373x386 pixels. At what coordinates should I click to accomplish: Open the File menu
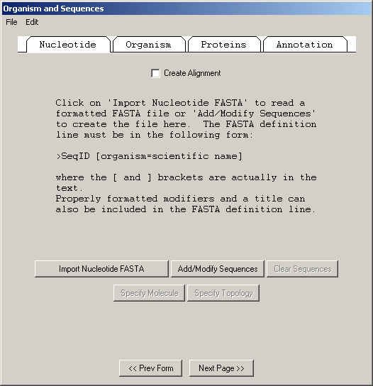coord(11,22)
